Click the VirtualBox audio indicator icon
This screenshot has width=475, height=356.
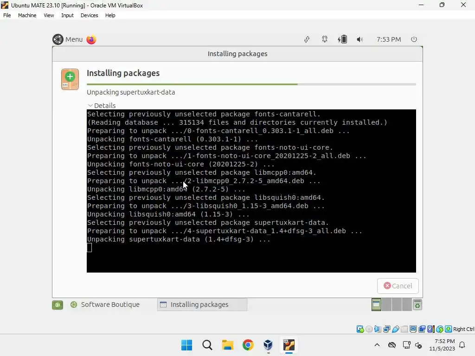(378, 329)
